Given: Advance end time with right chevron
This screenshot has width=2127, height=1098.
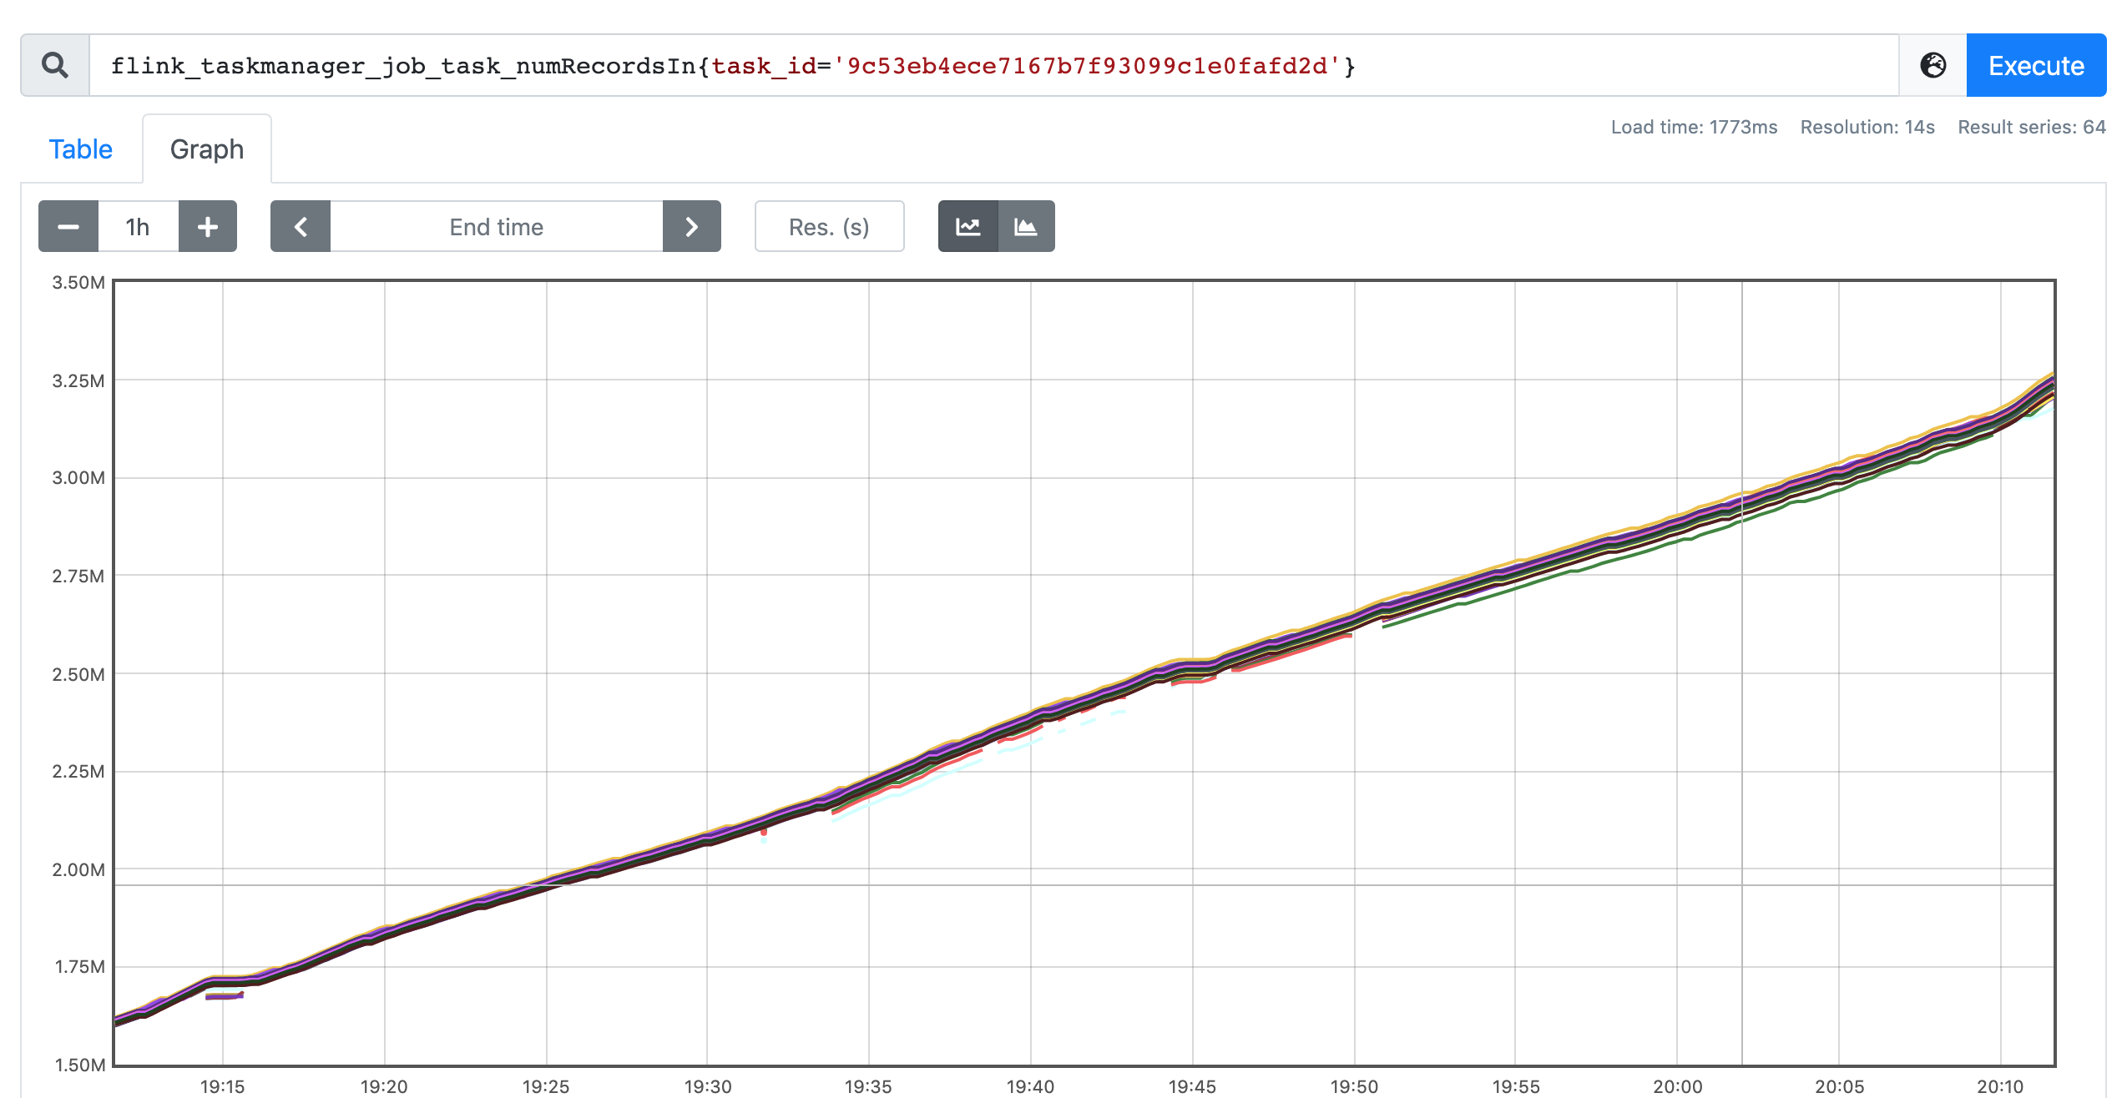Looking at the screenshot, I should coord(691,226).
